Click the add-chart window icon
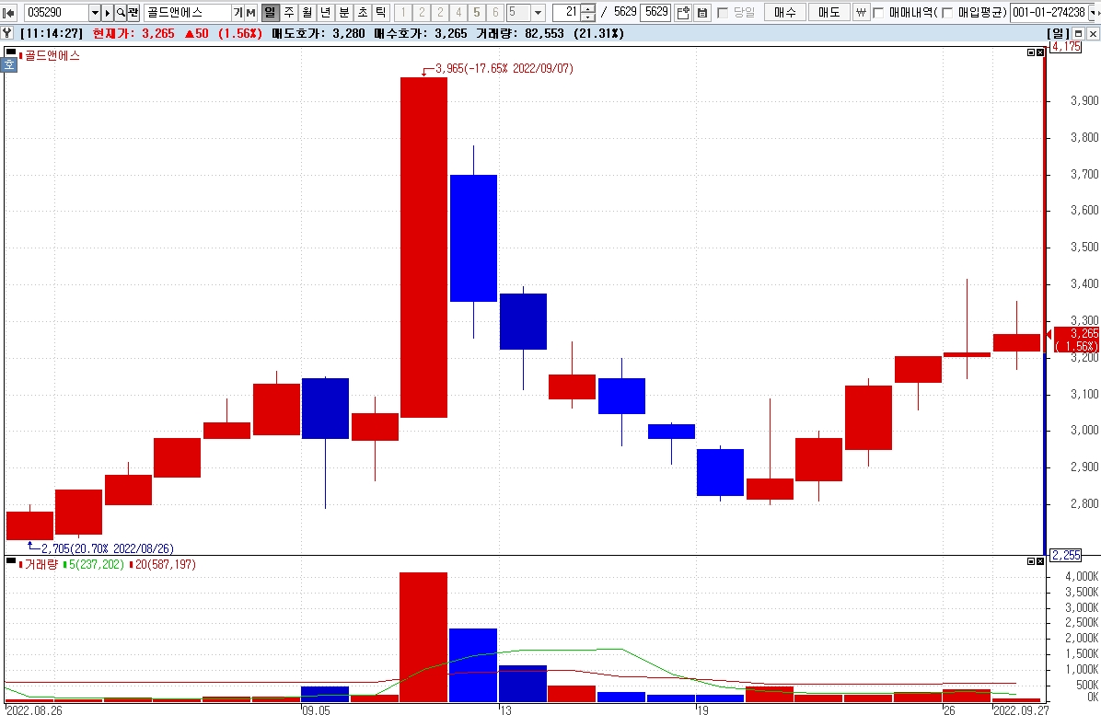The image size is (1101, 715). pyautogui.click(x=682, y=13)
